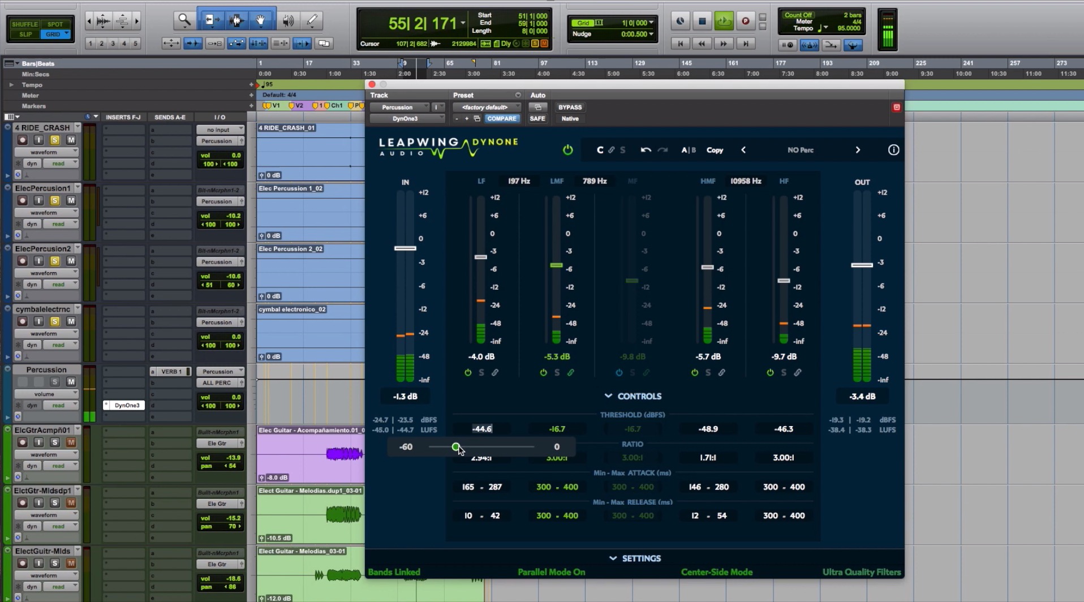Click the DynOne redo arrow

click(x=663, y=150)
